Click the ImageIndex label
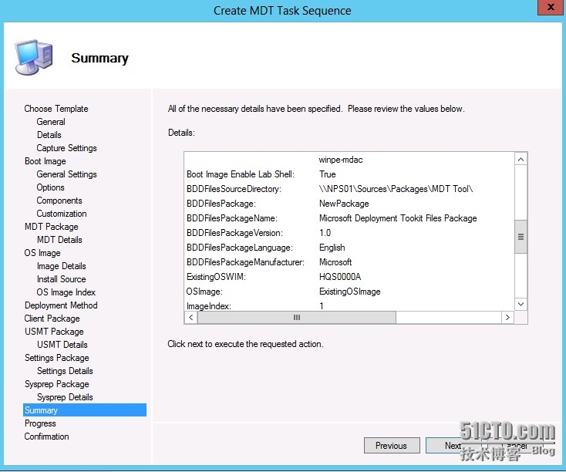Screen dimensions: 566x472 tap(209, 306)
